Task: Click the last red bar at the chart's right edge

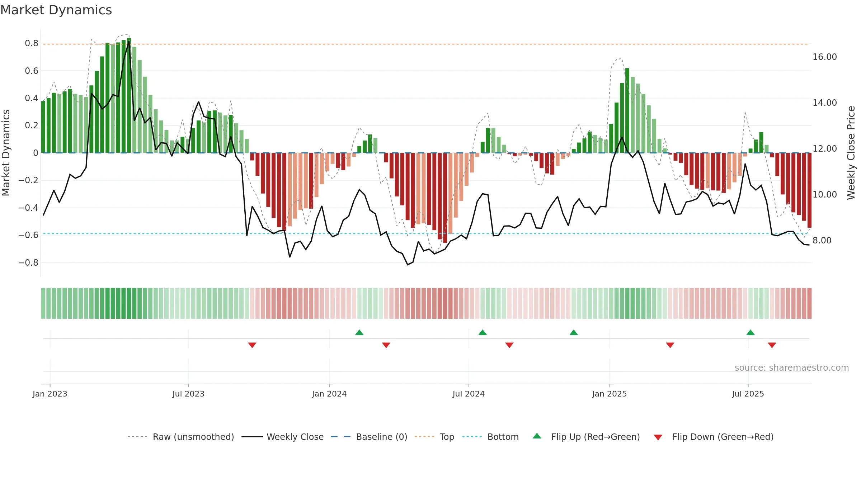Action: click(x=809, y=190)
